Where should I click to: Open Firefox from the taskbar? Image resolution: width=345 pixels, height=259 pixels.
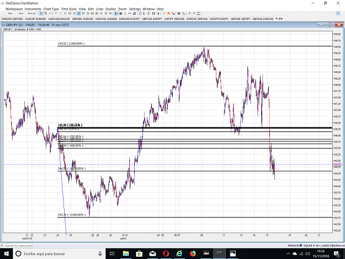193,253
